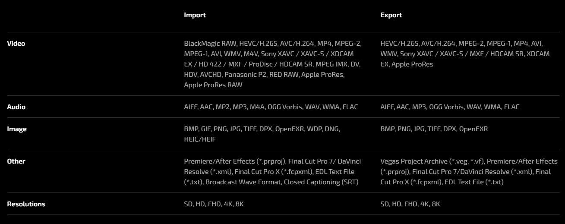Click "EDL Text File (*.txt)" in the export list
Image resolution: width=565 pixels, height=224 pixels.
(x=473, y=182)
